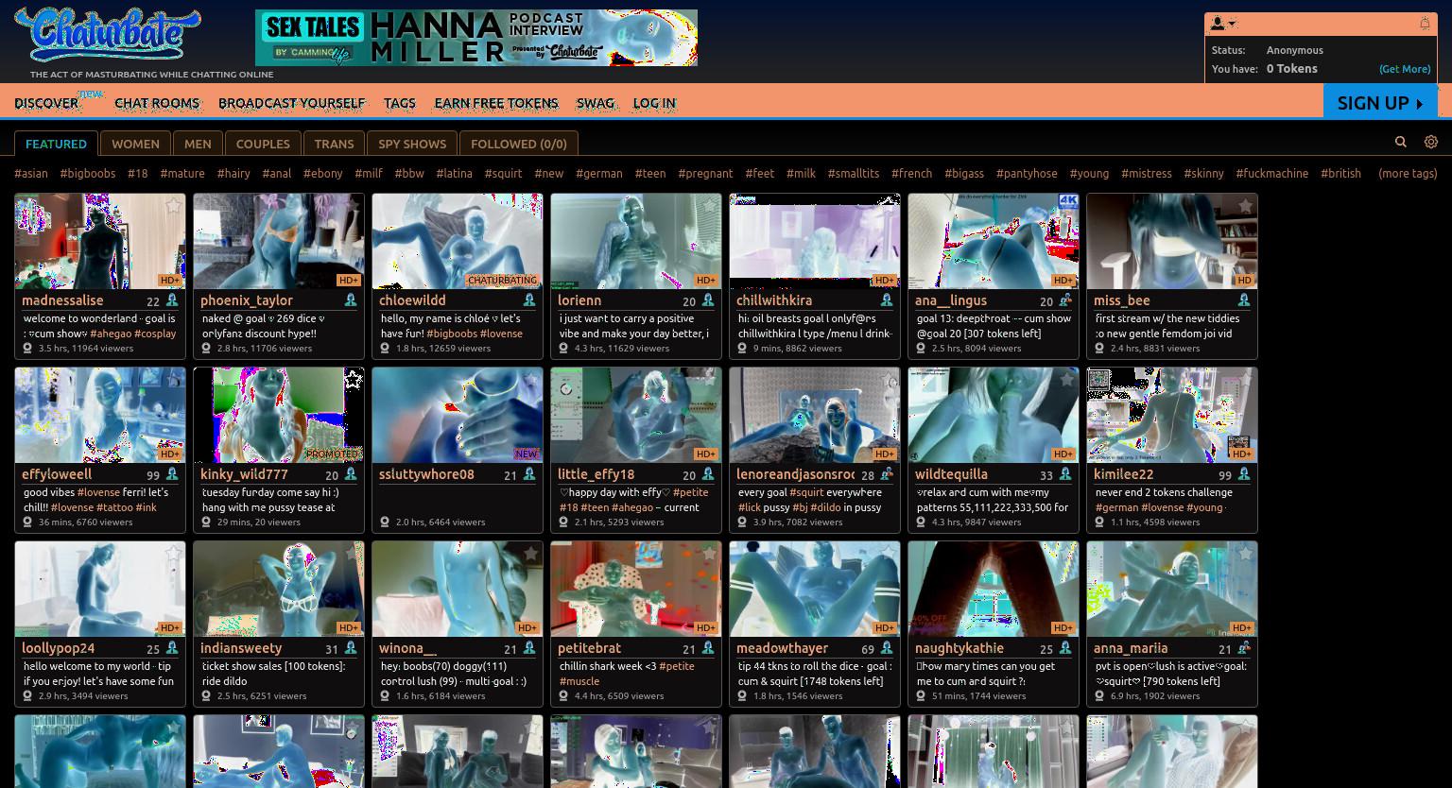Click the couple icon beside anna_mariia
1452x788 pixels.
pyautogui.click(x=1244, y=648)
